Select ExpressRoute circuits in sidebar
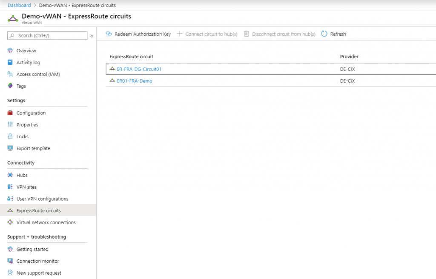Screen dimensions: 436x279 (48, 211)
